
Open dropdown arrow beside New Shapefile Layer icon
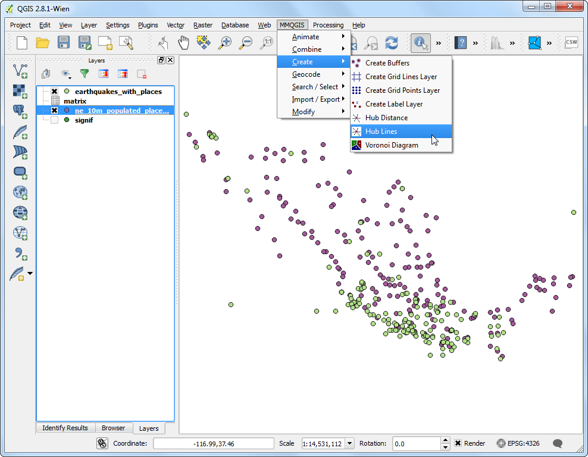tap(30, 273)
